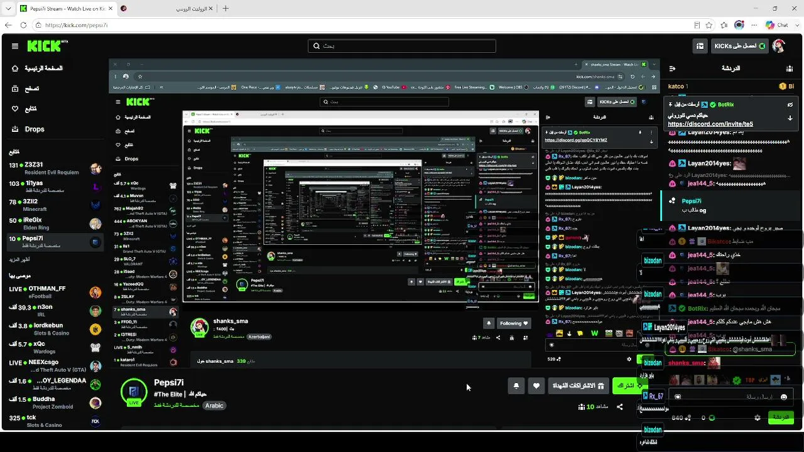Open OTHMAN_FF recommended channel
Screen dimensions: 804x452
54,292
